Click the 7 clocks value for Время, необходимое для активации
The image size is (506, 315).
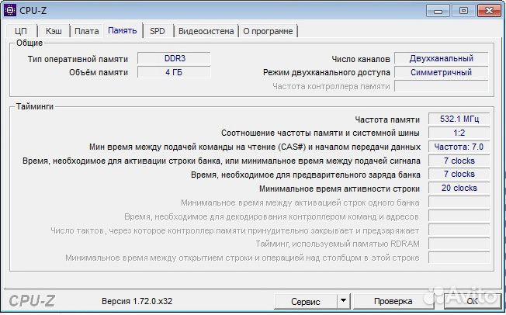[x=459, y=161]
